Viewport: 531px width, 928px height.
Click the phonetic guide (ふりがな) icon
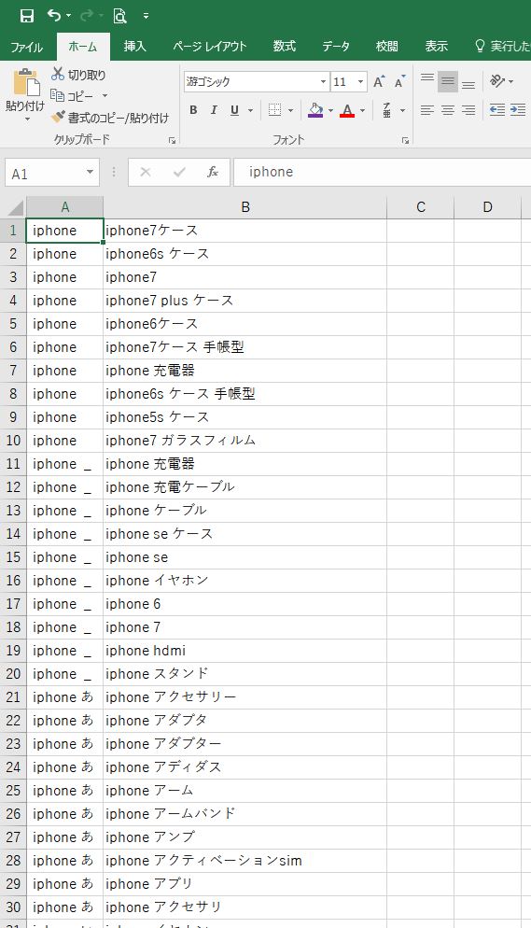point(386,110)
